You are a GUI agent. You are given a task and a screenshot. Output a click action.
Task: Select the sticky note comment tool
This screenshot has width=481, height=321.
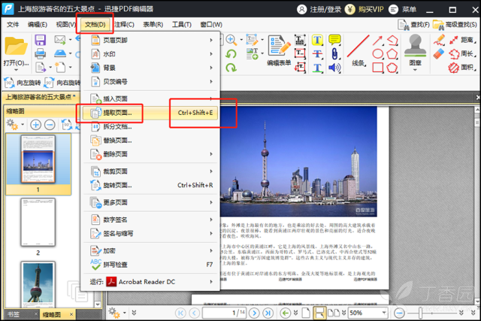pos(334,40)
